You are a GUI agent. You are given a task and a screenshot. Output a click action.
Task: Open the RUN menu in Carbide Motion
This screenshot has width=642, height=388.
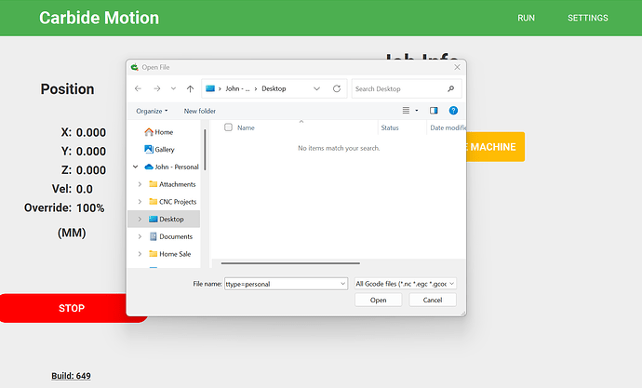coord(526,18)
